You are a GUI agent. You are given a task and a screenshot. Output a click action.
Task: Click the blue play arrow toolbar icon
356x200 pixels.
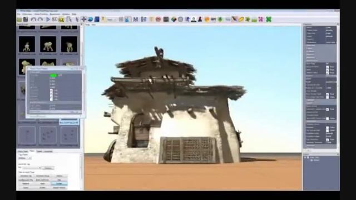(48, 20)
